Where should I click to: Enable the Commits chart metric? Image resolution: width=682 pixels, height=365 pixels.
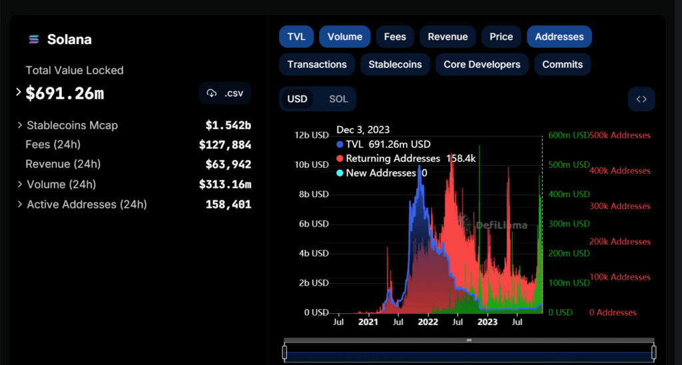pyautogui.click(x=562, y=65)
